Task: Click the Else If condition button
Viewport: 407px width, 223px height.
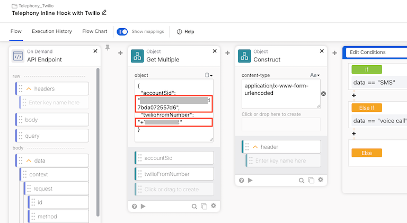Action: (367, 108)
